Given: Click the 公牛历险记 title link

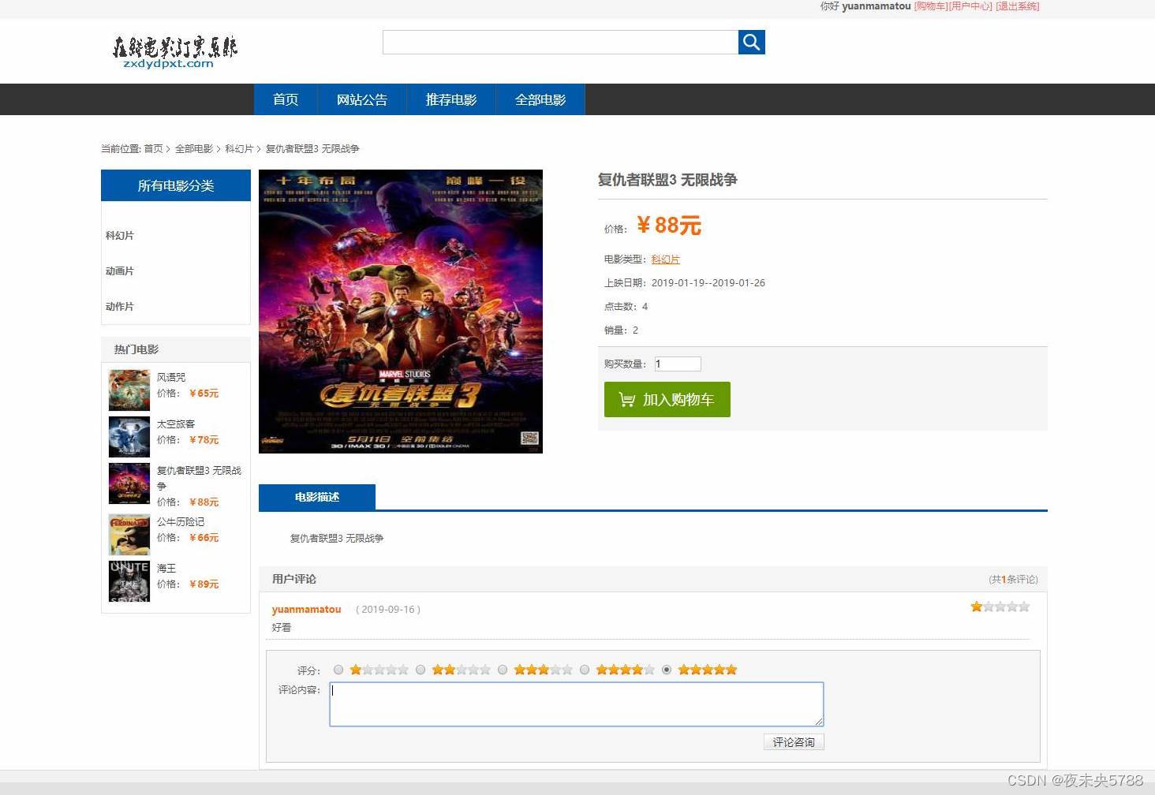Looking at the screenshot, I should (181, 521).
